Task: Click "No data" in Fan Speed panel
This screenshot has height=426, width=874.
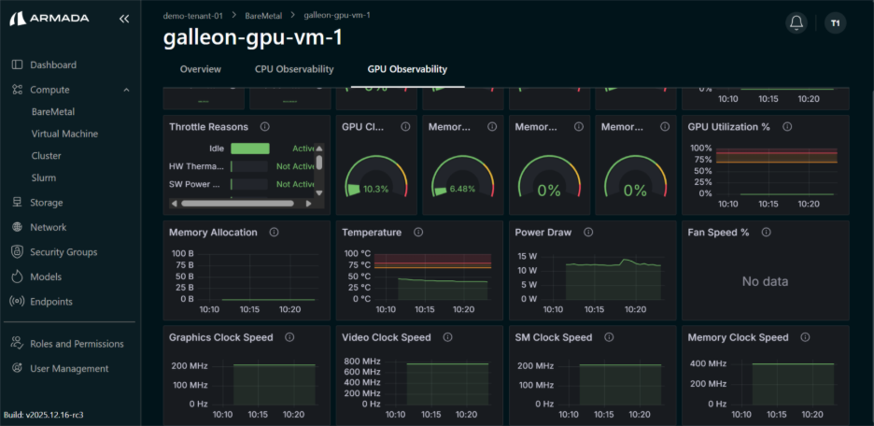Action: (765, 281)
